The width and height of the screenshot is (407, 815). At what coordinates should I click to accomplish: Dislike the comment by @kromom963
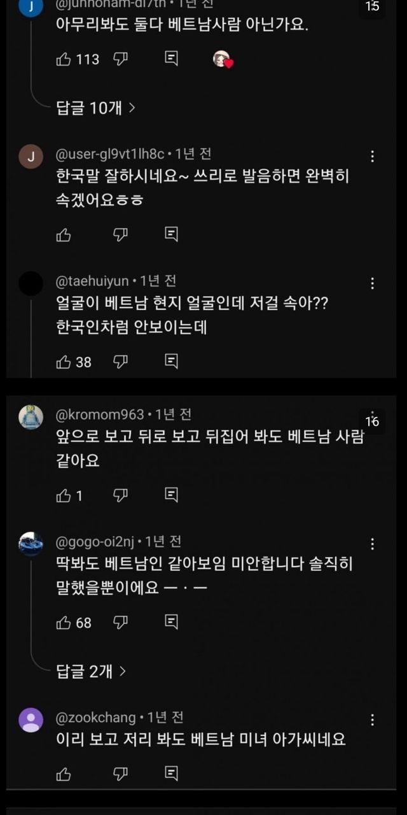click(x=121, y=495)
